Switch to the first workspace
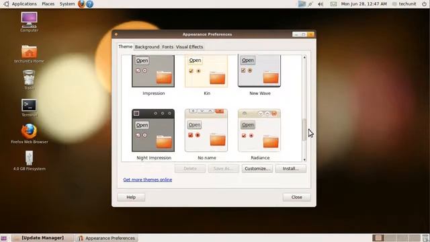This screenshot has height=242, width=430. point(378,238)
